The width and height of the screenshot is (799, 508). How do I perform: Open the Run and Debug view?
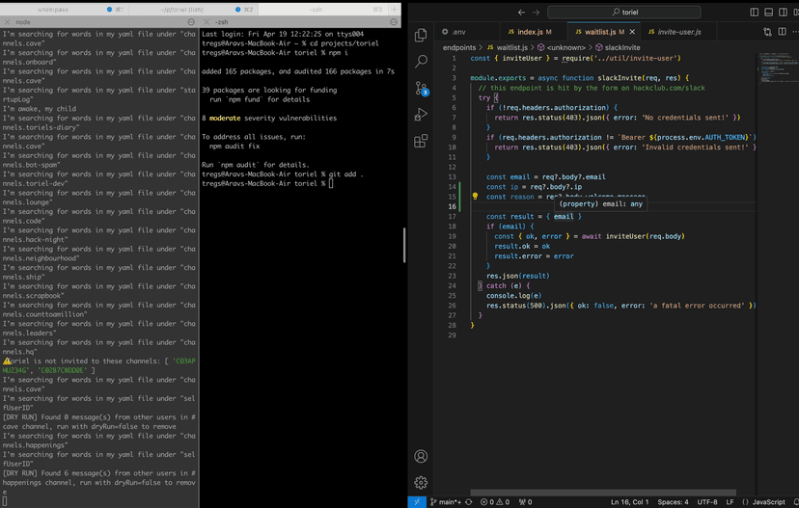421,115
